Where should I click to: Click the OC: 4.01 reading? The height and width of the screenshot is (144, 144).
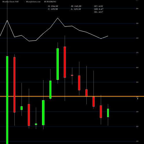click(98, 6)
